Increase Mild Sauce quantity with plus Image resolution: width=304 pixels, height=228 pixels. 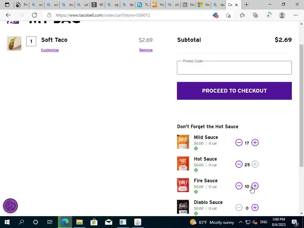coord(255,143)
